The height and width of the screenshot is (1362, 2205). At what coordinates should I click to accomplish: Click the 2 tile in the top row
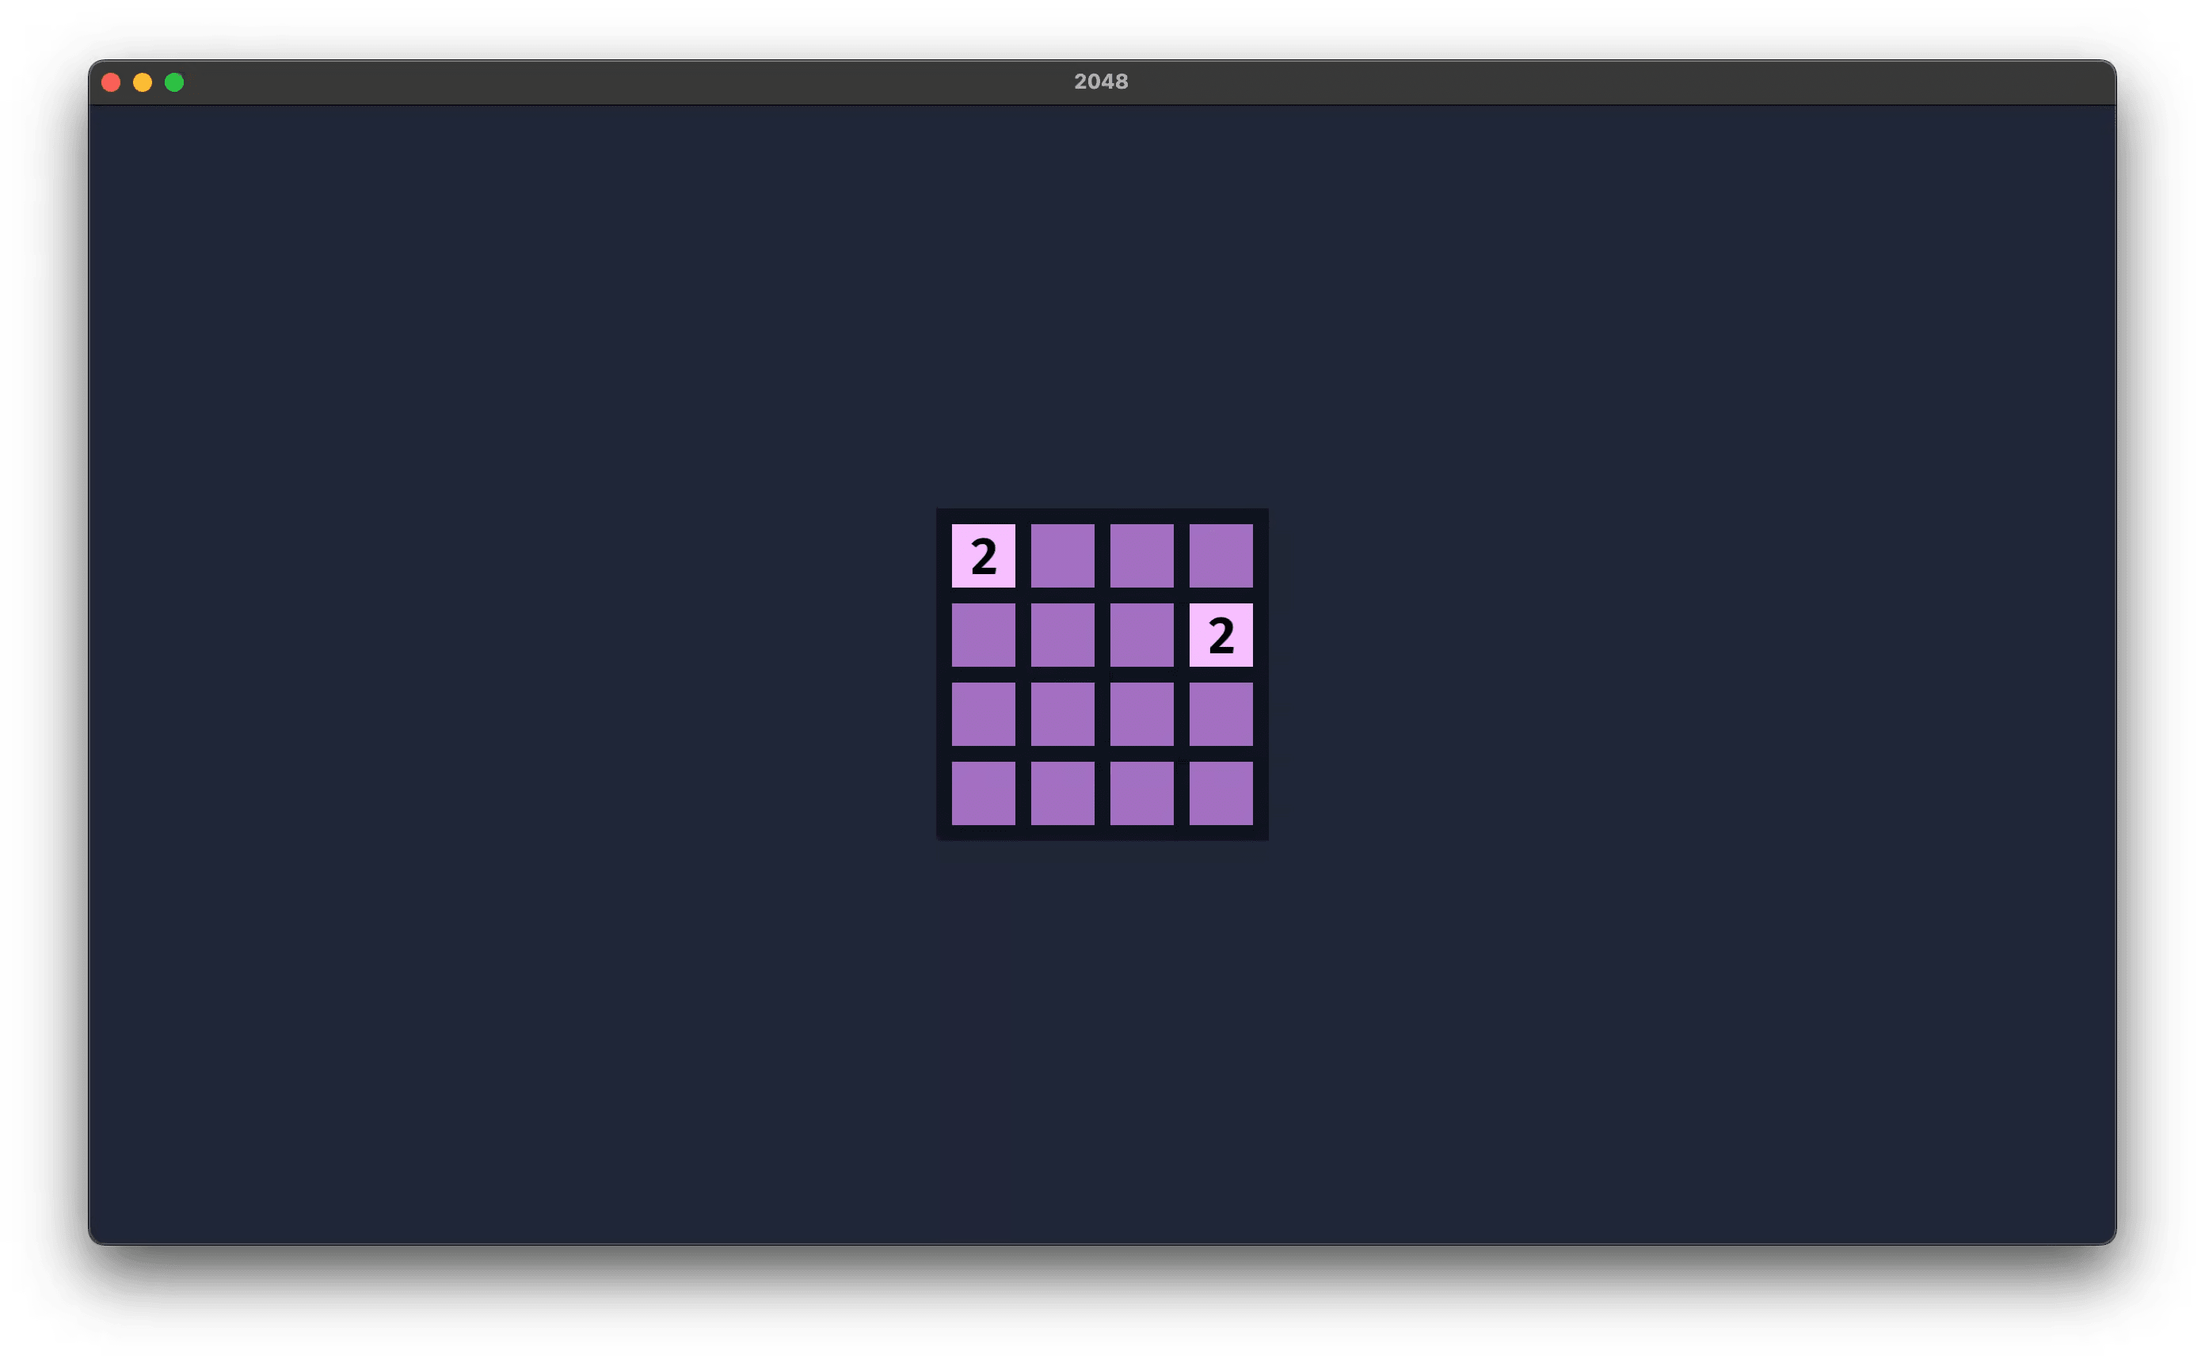tap(984, 556)
